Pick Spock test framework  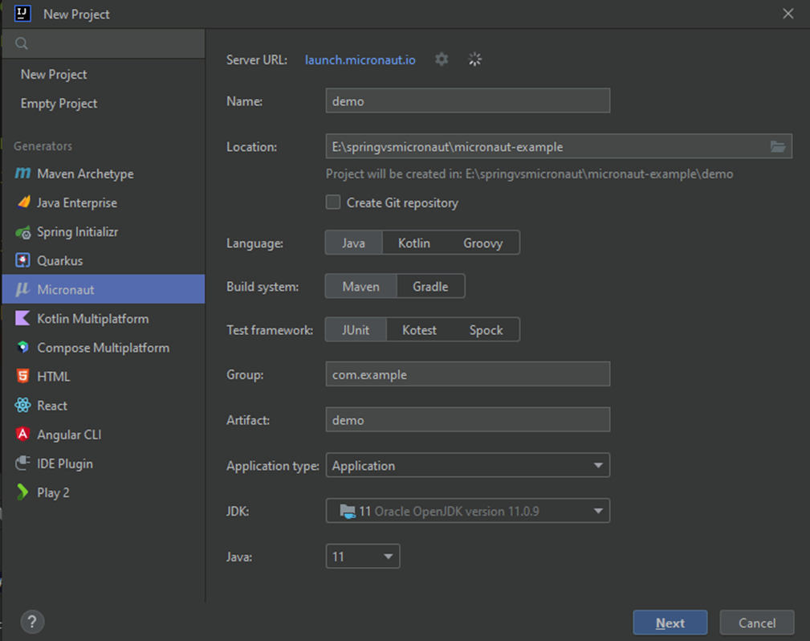(486, 329)
